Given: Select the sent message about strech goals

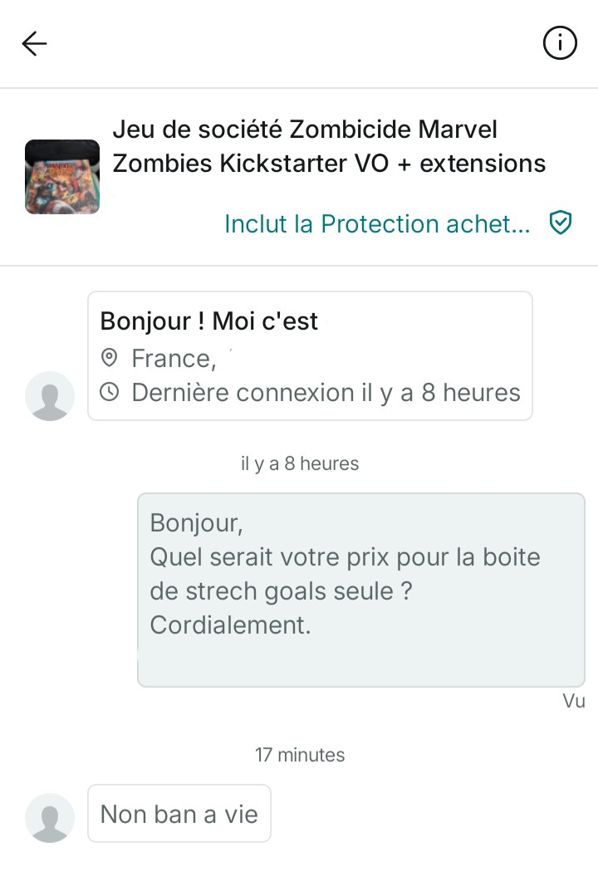Looking at the screenshot, I should point(361,590).
